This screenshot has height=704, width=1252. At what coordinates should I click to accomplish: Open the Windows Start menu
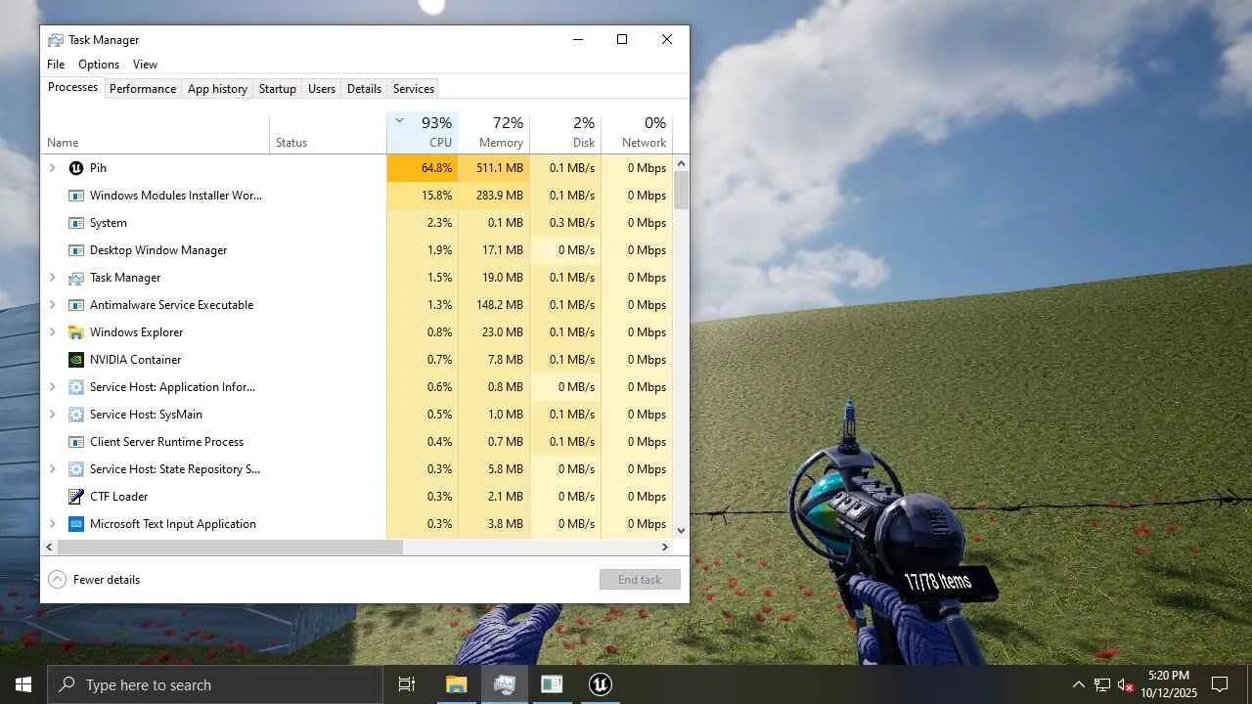[23, 684]
